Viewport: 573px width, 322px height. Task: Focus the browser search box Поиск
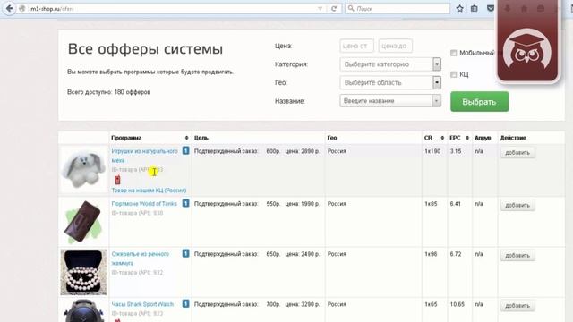[398, 8]
